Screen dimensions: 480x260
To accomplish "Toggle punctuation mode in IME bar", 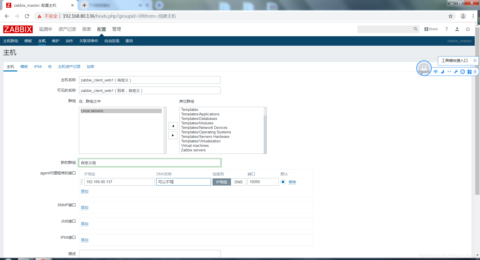I will (x=449, y=72).
